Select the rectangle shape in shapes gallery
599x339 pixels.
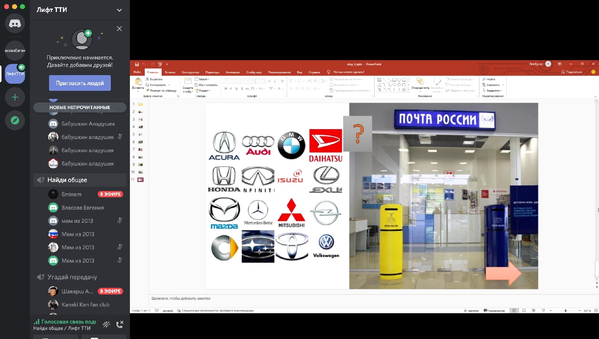pos(394,80)
